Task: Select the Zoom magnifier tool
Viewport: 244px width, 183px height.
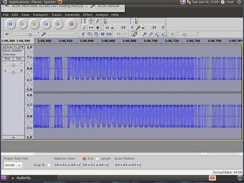Action: point(85,27)
